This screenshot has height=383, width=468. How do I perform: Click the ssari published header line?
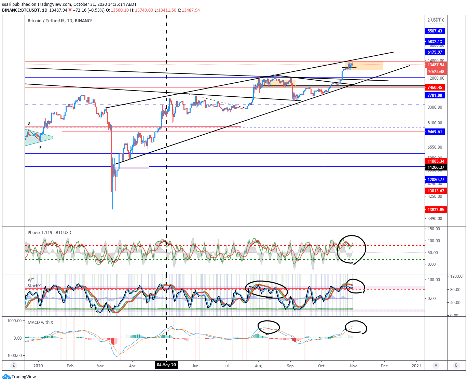(69, 4)
